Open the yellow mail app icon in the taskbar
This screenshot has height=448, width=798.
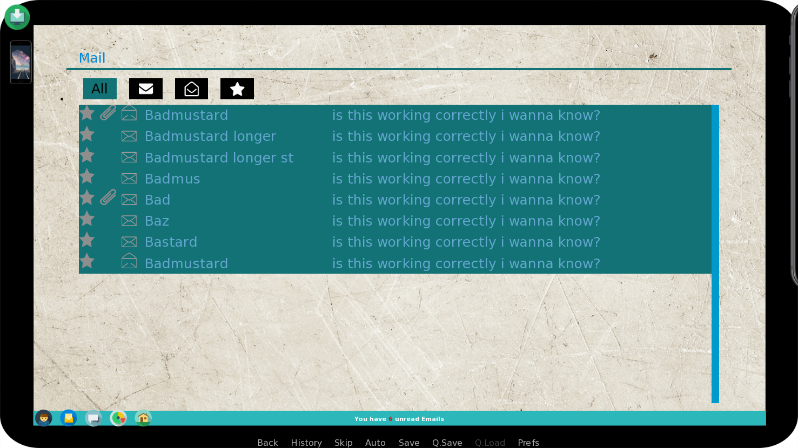click(x=69, y=418)
